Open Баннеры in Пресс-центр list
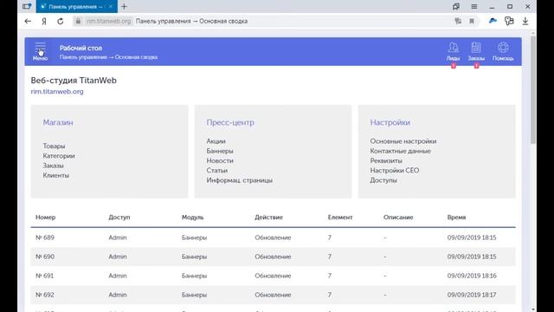The width and height of the screenshot is (554, 312). [220, 151]
